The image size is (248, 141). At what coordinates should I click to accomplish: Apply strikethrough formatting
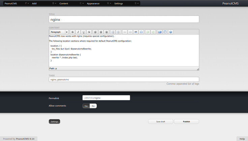89,32
